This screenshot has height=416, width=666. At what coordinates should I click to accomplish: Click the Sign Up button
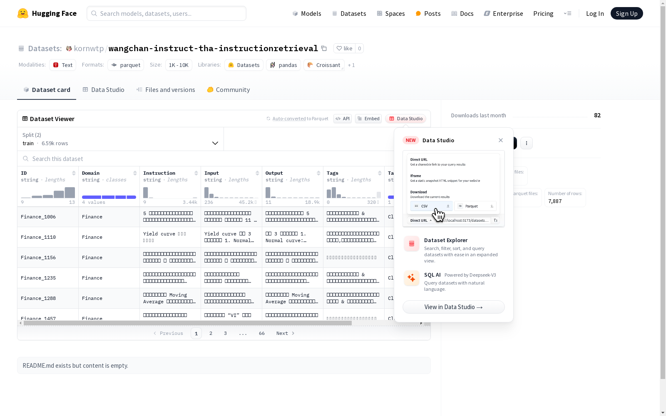pos(626,13)
